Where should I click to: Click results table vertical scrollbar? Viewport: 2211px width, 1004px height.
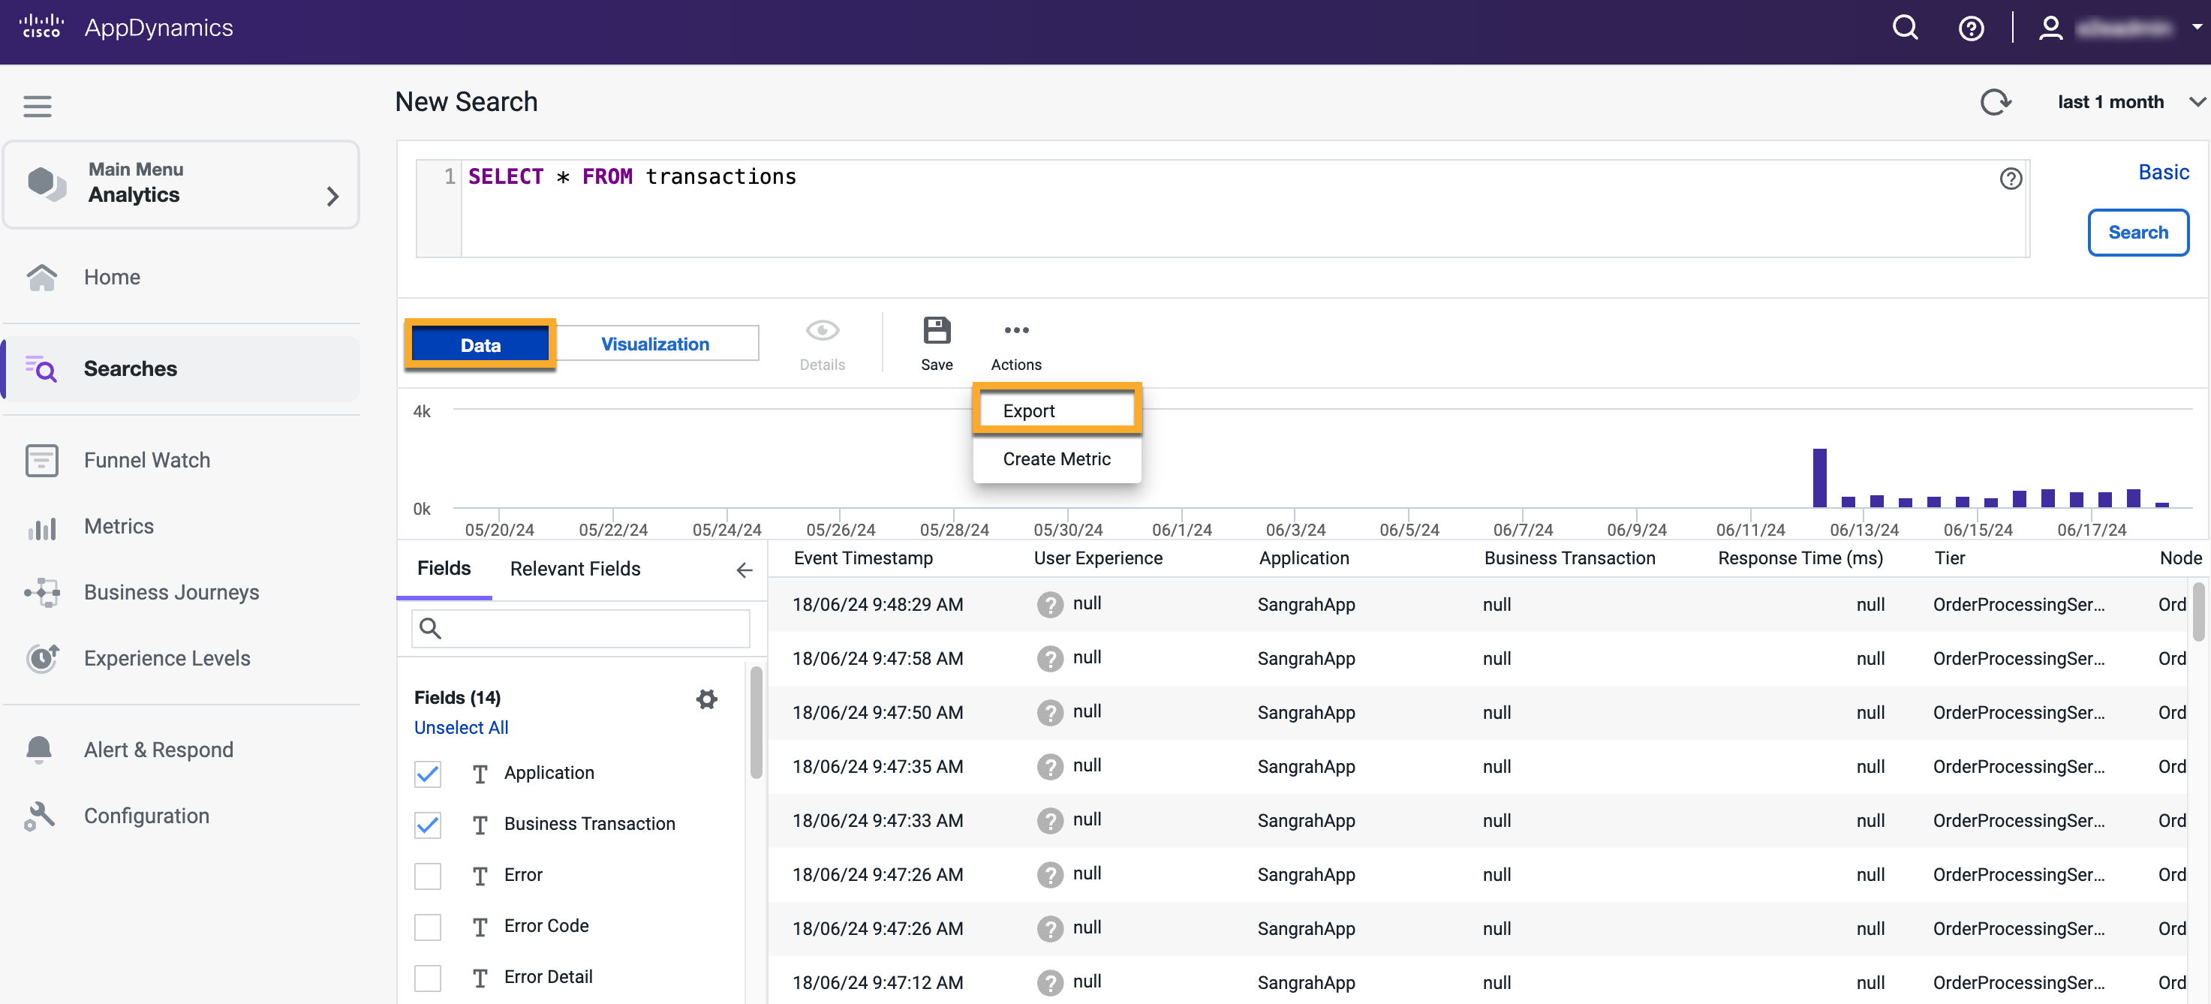[x=2198, y=611]
